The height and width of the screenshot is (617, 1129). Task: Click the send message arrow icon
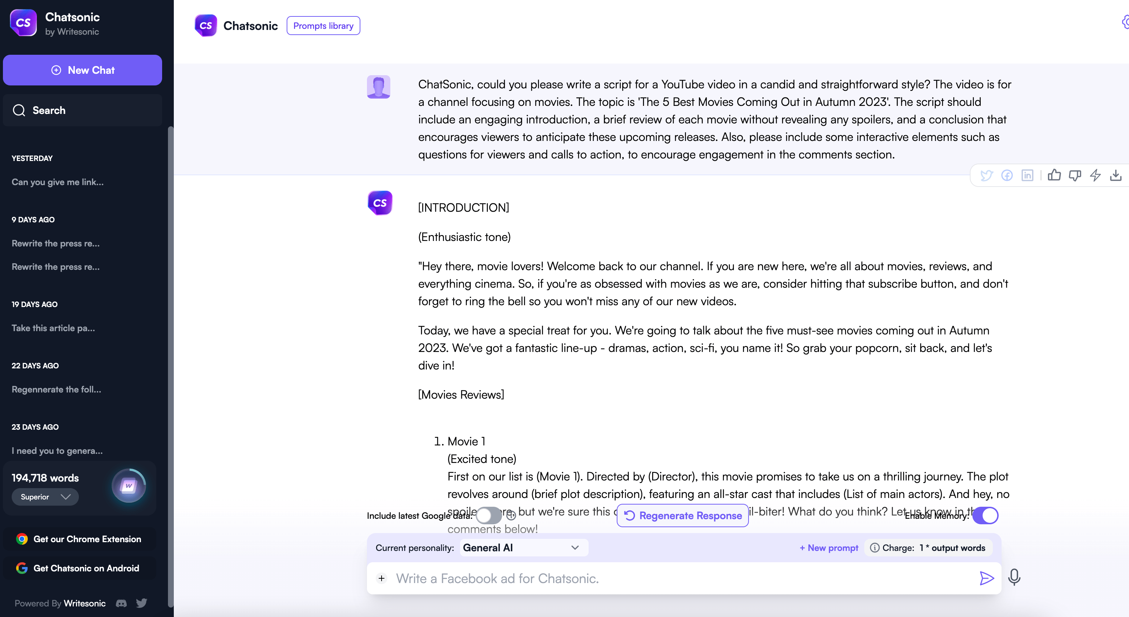(x=987, y=578)
